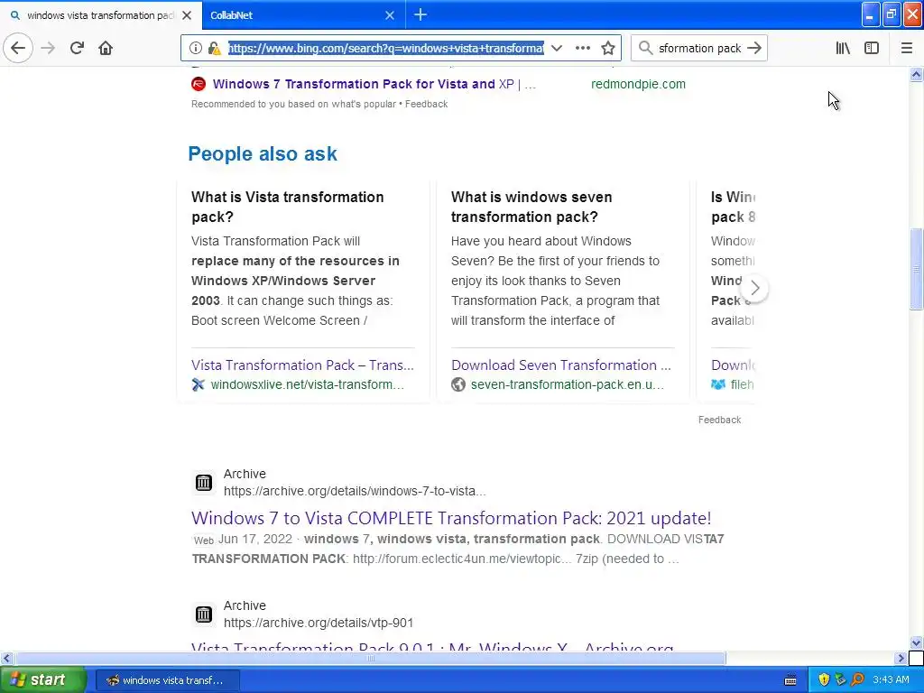
Task: Open Vista Transformation Pack – Trans... link
Action: tap(302, 365)
